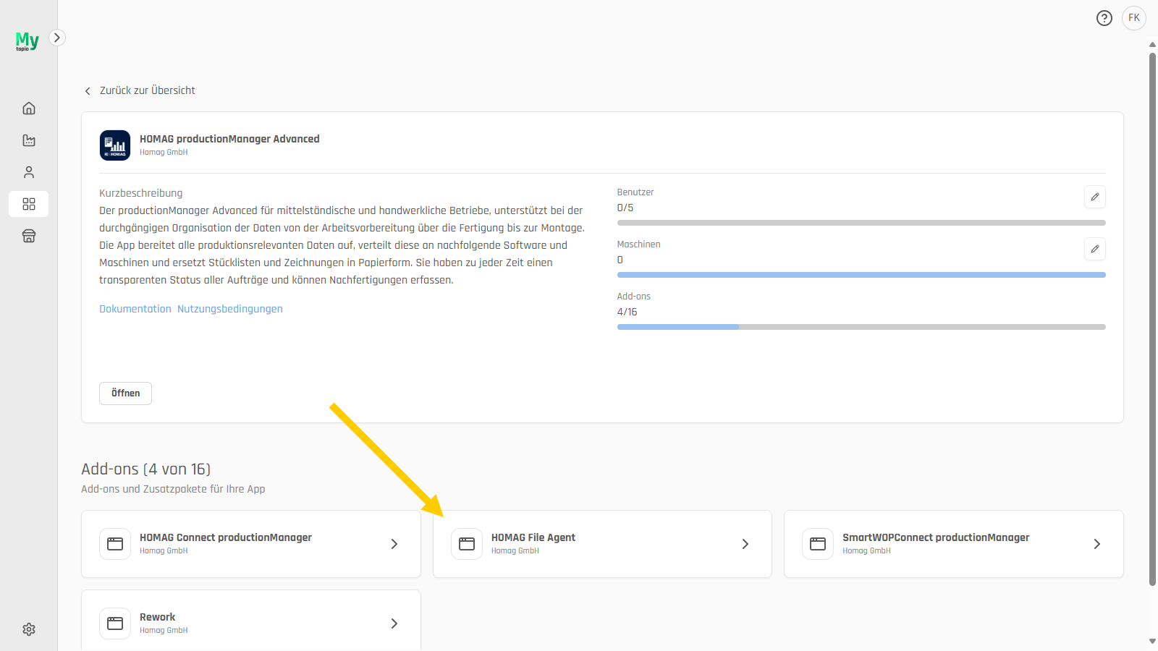This screenshot has height=651, width=1158.
Task: Edit Benutzer assignment with the pencil icon
Action: coord(1095,197)
